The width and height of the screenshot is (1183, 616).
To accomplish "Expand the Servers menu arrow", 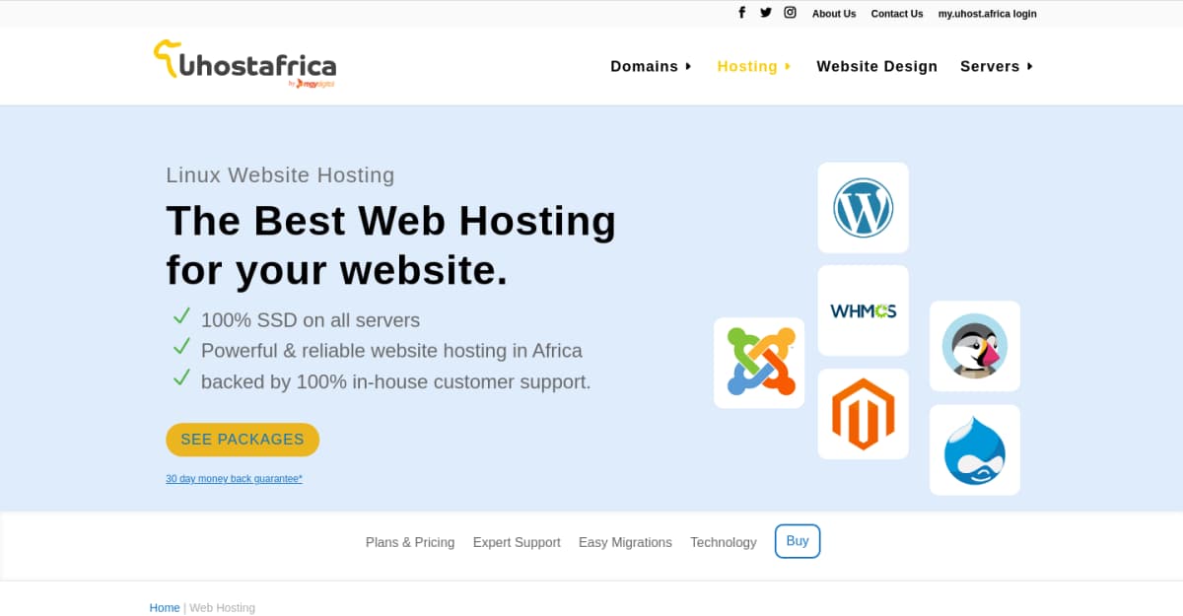I will click(1029, 66).
